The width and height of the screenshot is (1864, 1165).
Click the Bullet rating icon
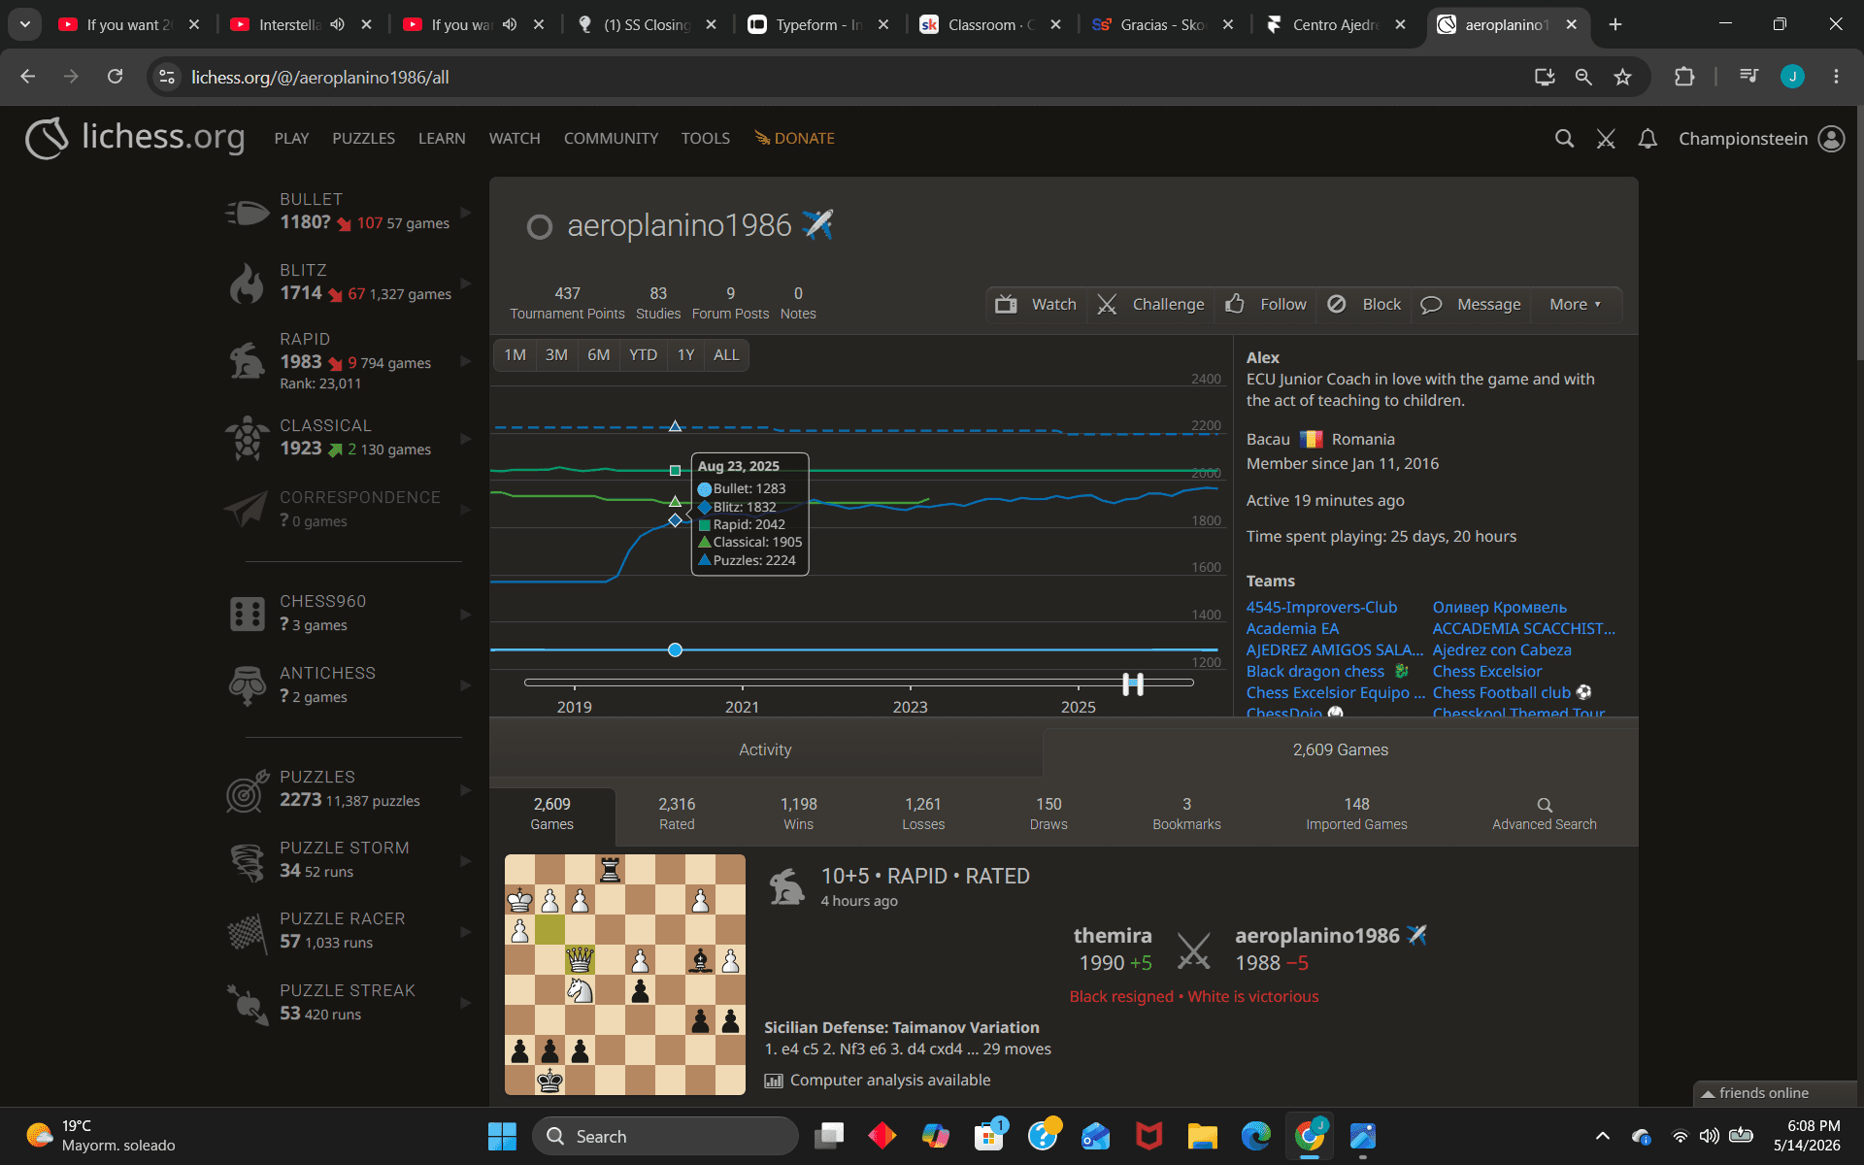pos(247,212)
